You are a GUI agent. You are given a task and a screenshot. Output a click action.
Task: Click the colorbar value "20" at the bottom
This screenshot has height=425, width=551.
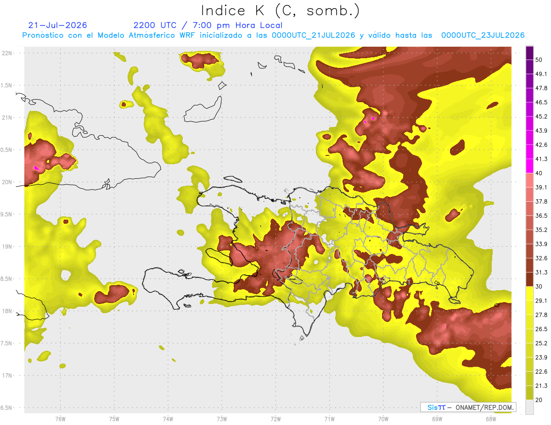(540, 400)
